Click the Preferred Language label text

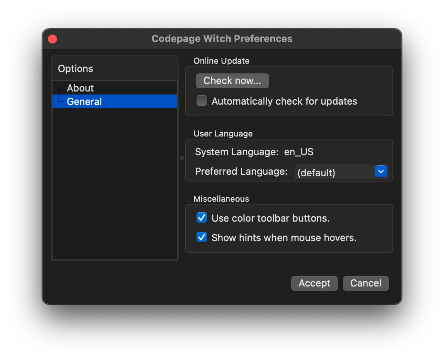241,171
